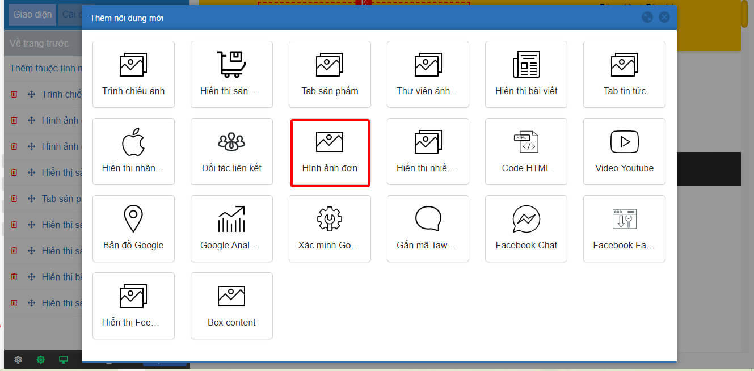754x371 pixels.
Task: Choose the Đối tác liên kết partners tile
Action: 231,151
